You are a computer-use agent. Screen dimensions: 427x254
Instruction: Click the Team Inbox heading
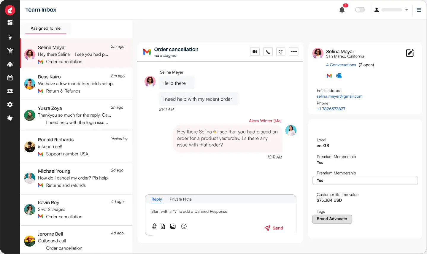41,10
